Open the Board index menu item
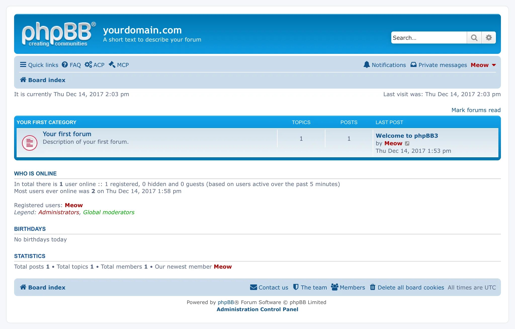The height and width of the screenshot is (329, 515). (42, 80)
